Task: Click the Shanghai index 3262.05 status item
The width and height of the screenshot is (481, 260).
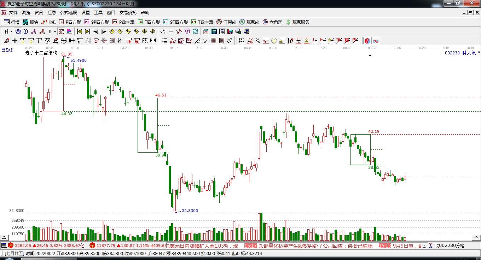Action: pos(46,246)
